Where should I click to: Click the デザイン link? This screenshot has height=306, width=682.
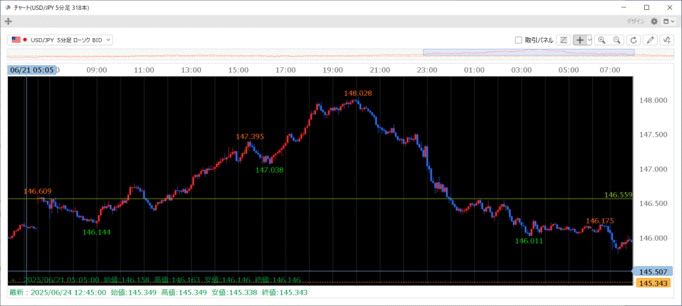point(635,21)
